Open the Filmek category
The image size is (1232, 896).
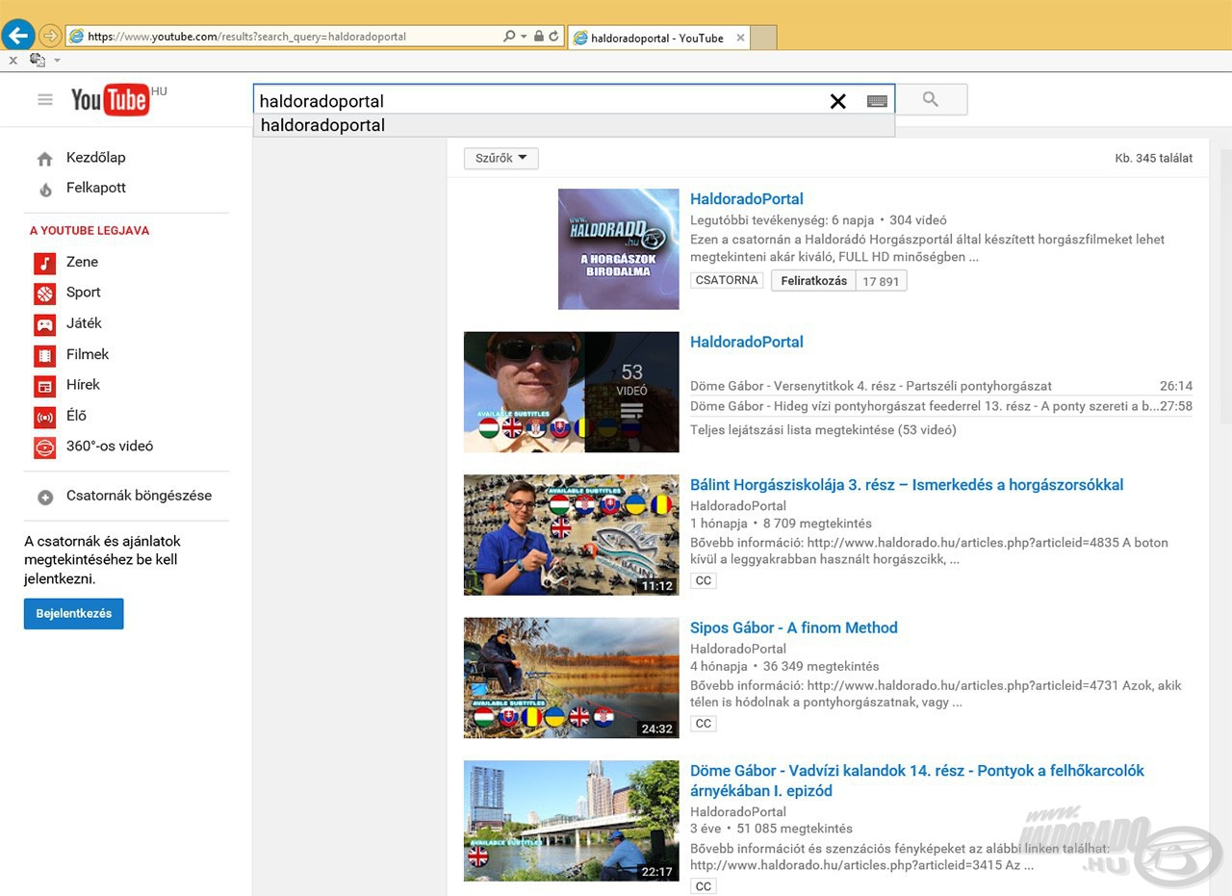(88, 354)
